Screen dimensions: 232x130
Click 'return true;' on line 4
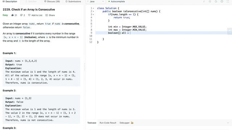pyautogui.click(x=122, y=18)
